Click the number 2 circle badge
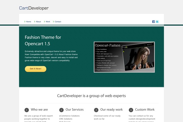Viewport: 183px width, 122px height. coord(61,110)
